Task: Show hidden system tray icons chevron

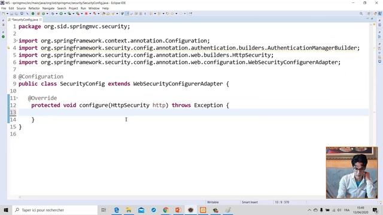Action: [309, 210]
